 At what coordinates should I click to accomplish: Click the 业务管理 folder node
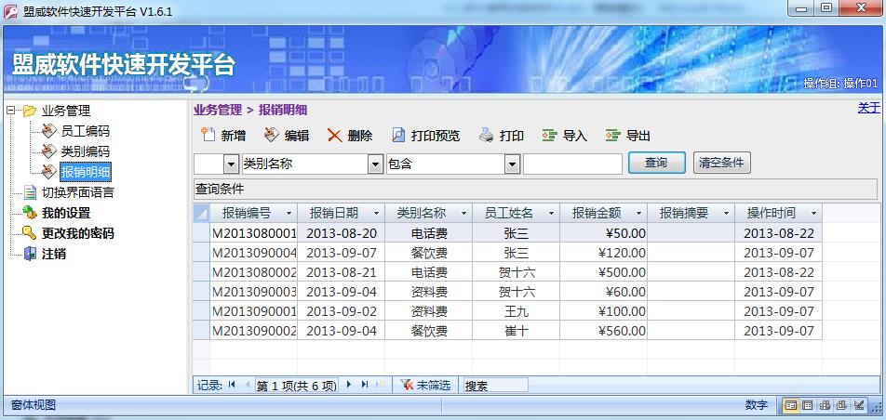pos(66,111)
